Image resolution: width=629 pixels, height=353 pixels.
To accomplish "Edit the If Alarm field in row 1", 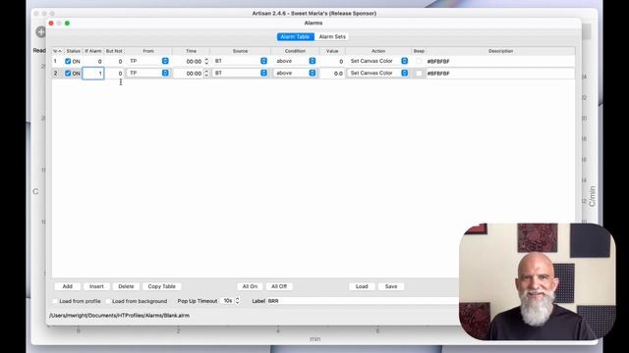I will 93,61.
